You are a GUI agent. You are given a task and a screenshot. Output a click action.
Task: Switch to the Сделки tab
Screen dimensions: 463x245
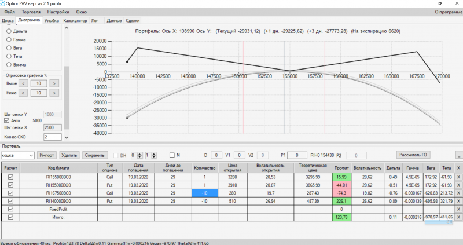(x=133, y=21)
